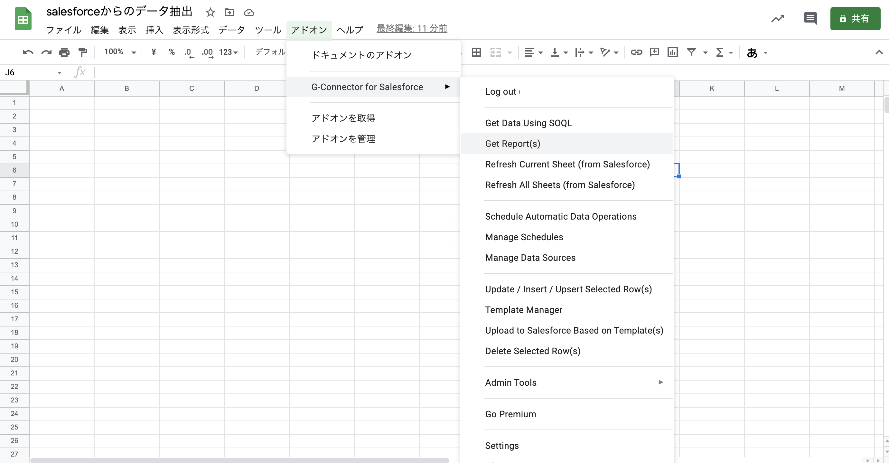Click the insert link icon

[x=636, y=52]
